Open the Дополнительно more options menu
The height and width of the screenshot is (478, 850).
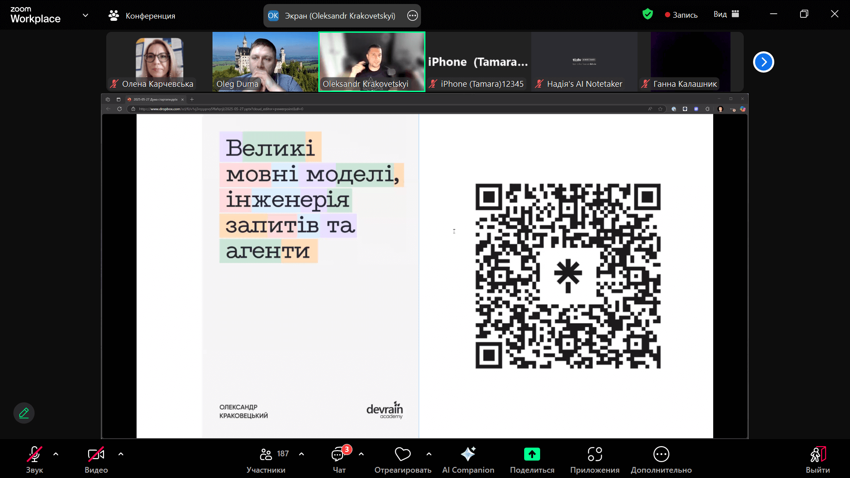pyautogui.click(x=661, y=459)
